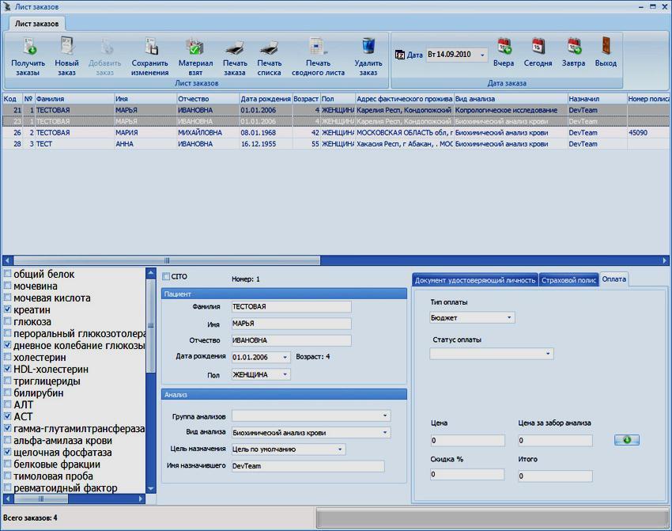This screenshot has height=531, width=672.
Task: Switch to Страховой полис tab
Action: [568, 279]
